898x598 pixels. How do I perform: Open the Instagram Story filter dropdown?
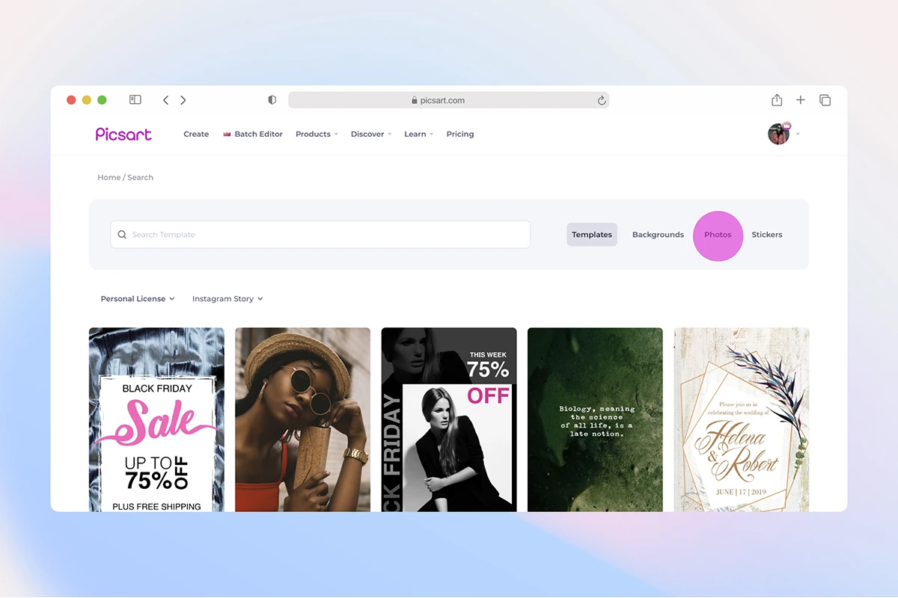[x=227, y=299]
